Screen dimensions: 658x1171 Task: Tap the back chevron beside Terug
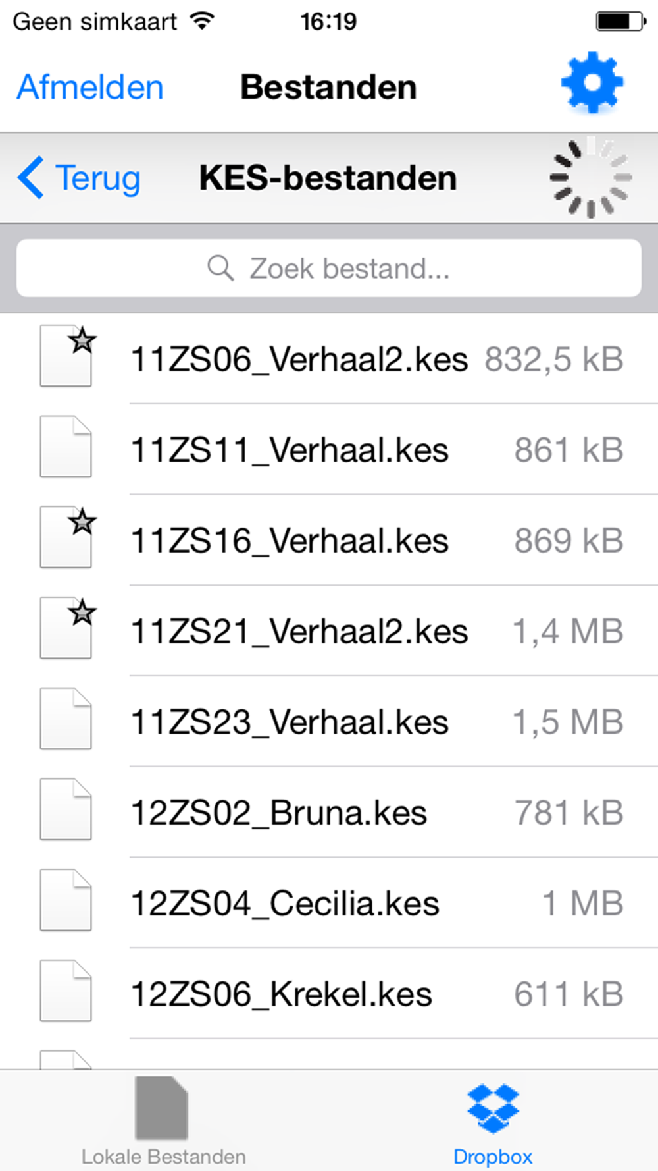30,177
